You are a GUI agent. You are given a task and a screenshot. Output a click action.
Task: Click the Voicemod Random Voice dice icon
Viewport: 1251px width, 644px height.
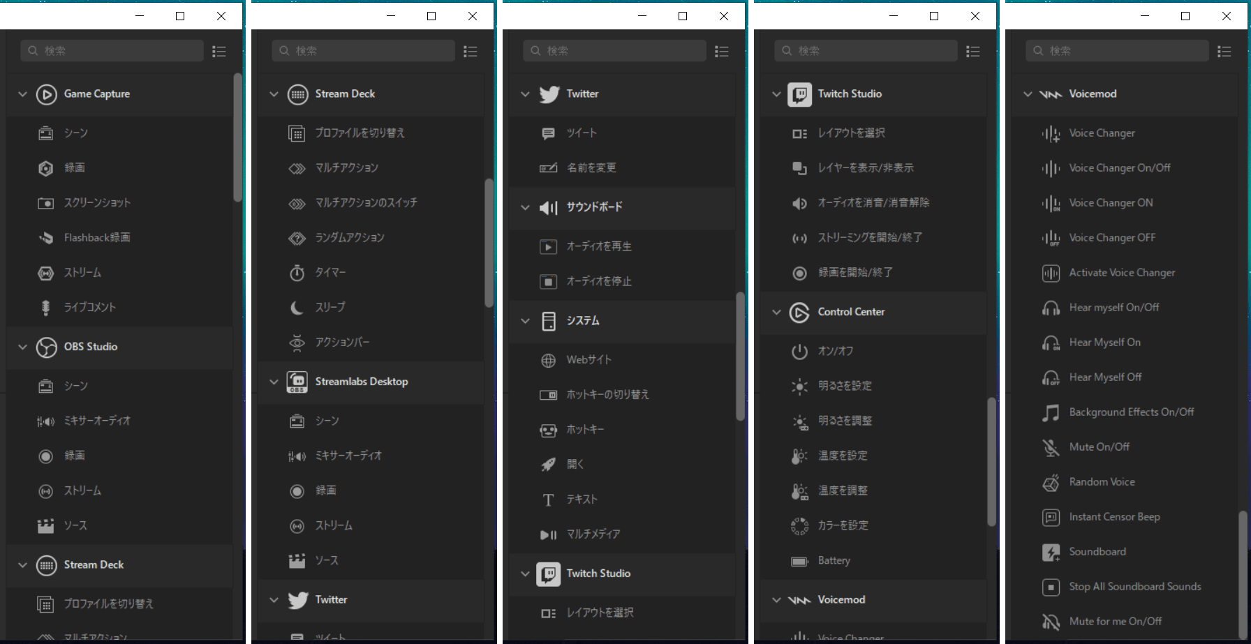point(1051,482)
